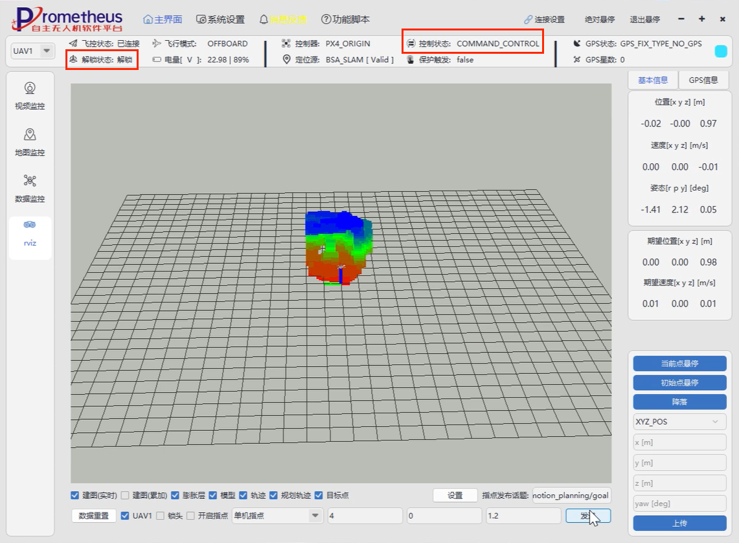Switch to the GPS信息 tab
This screenshot has height=543, width=739.
pyautogui.click(x=703, y=80)
